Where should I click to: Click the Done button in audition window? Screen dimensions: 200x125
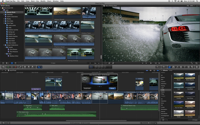112,88
